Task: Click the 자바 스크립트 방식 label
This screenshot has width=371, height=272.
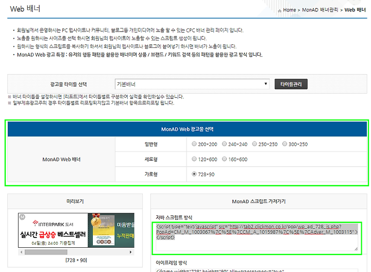Action: 174,217
